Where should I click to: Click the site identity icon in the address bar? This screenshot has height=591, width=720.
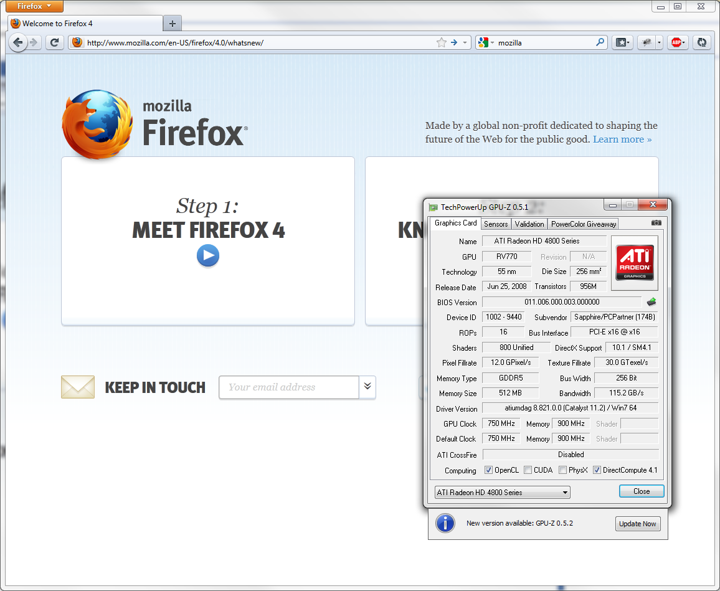(x=77, y=43)
